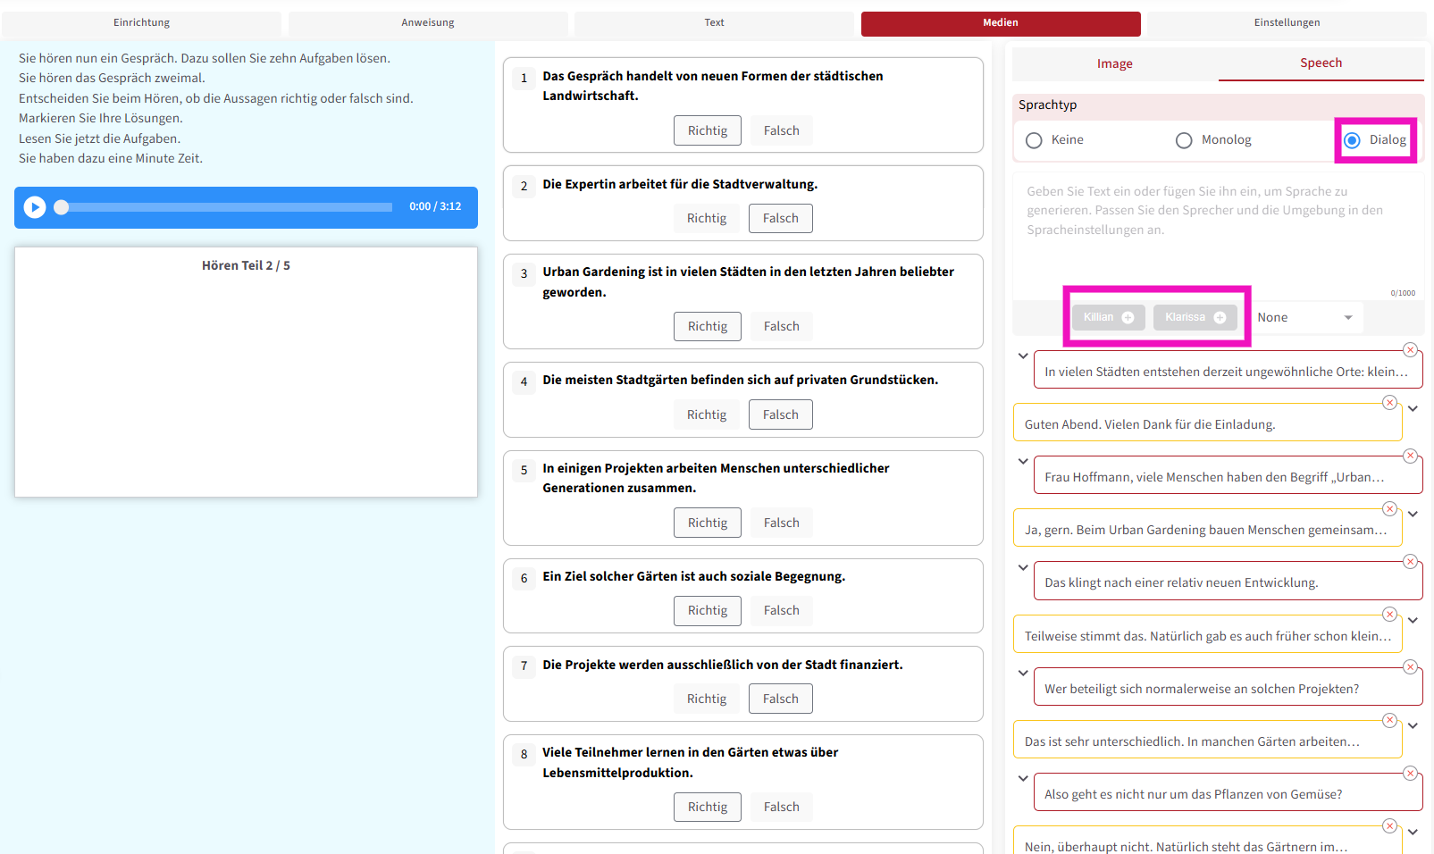Delete 'Das klingt nach einer relativ neuen' line
The image size is (1434, 854).
(1410, 562)
